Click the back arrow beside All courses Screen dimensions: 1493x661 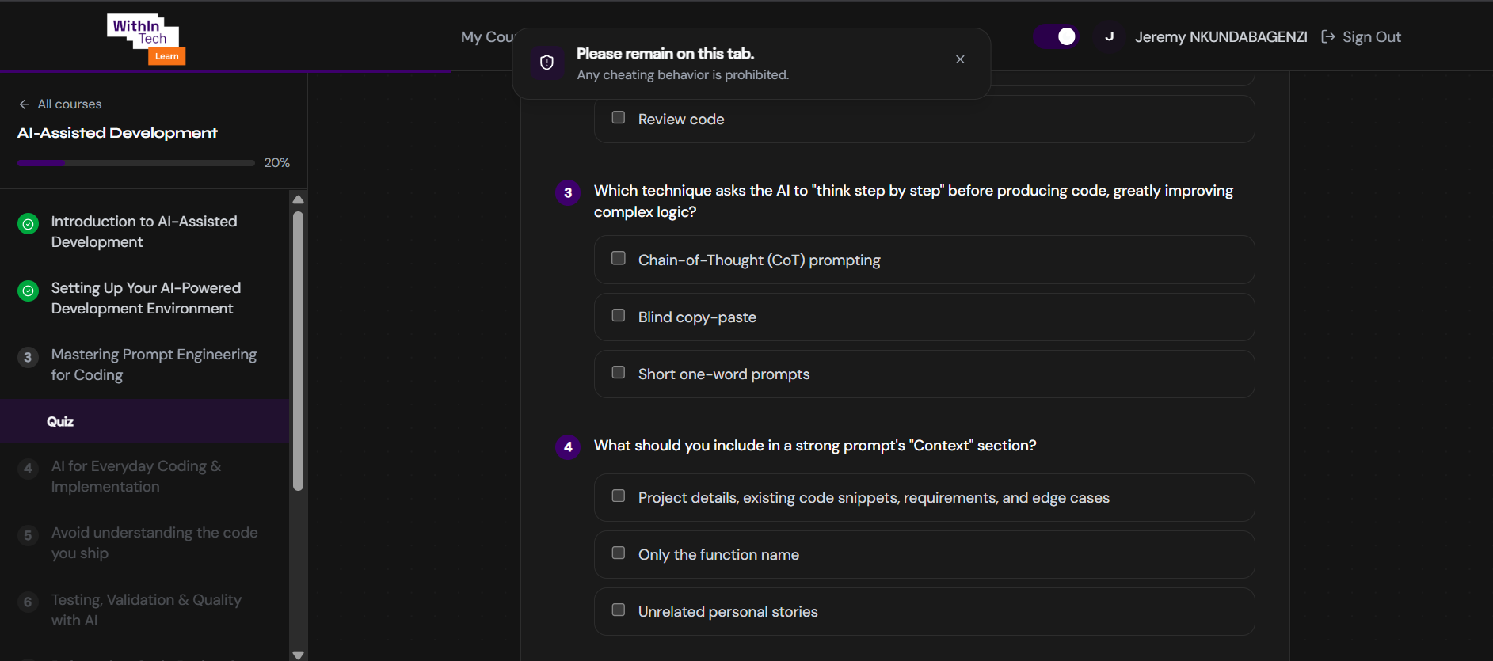(x=25, y=104)
